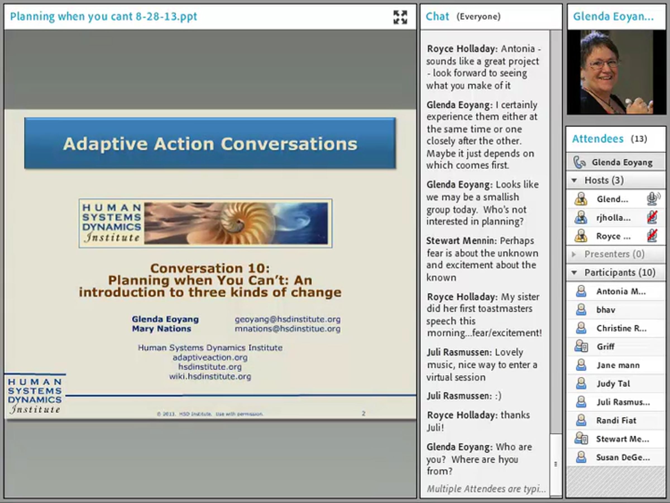Select attendee Griff
Viewport: 670px width, 503px height.
click(x=616, y=347)
